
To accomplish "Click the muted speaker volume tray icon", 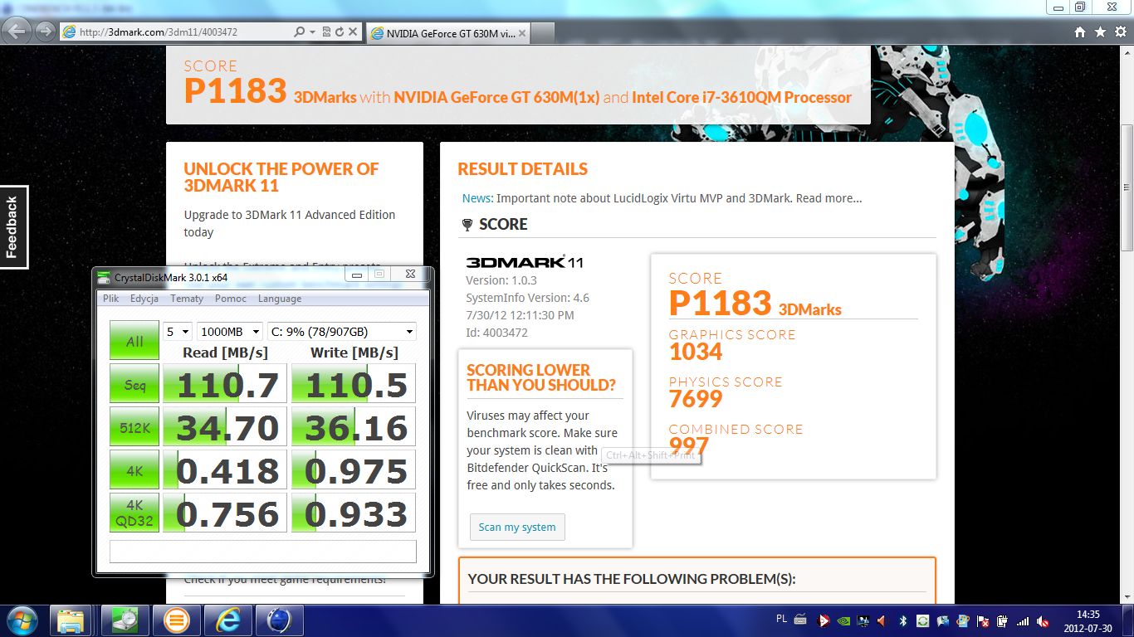I will tap(1043, 620).
